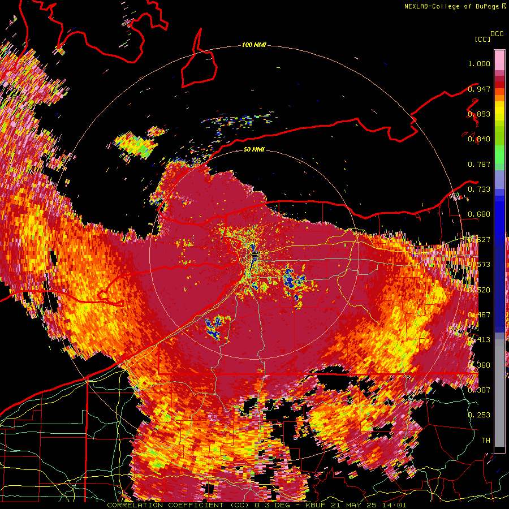
Task: Click the 0.253 legend value
Action: pos(479,415)
